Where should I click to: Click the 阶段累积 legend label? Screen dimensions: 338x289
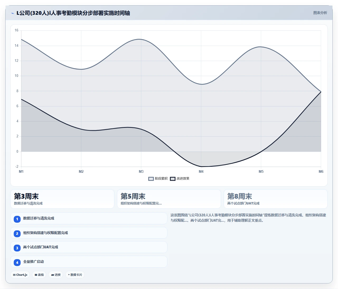(161, 179)
